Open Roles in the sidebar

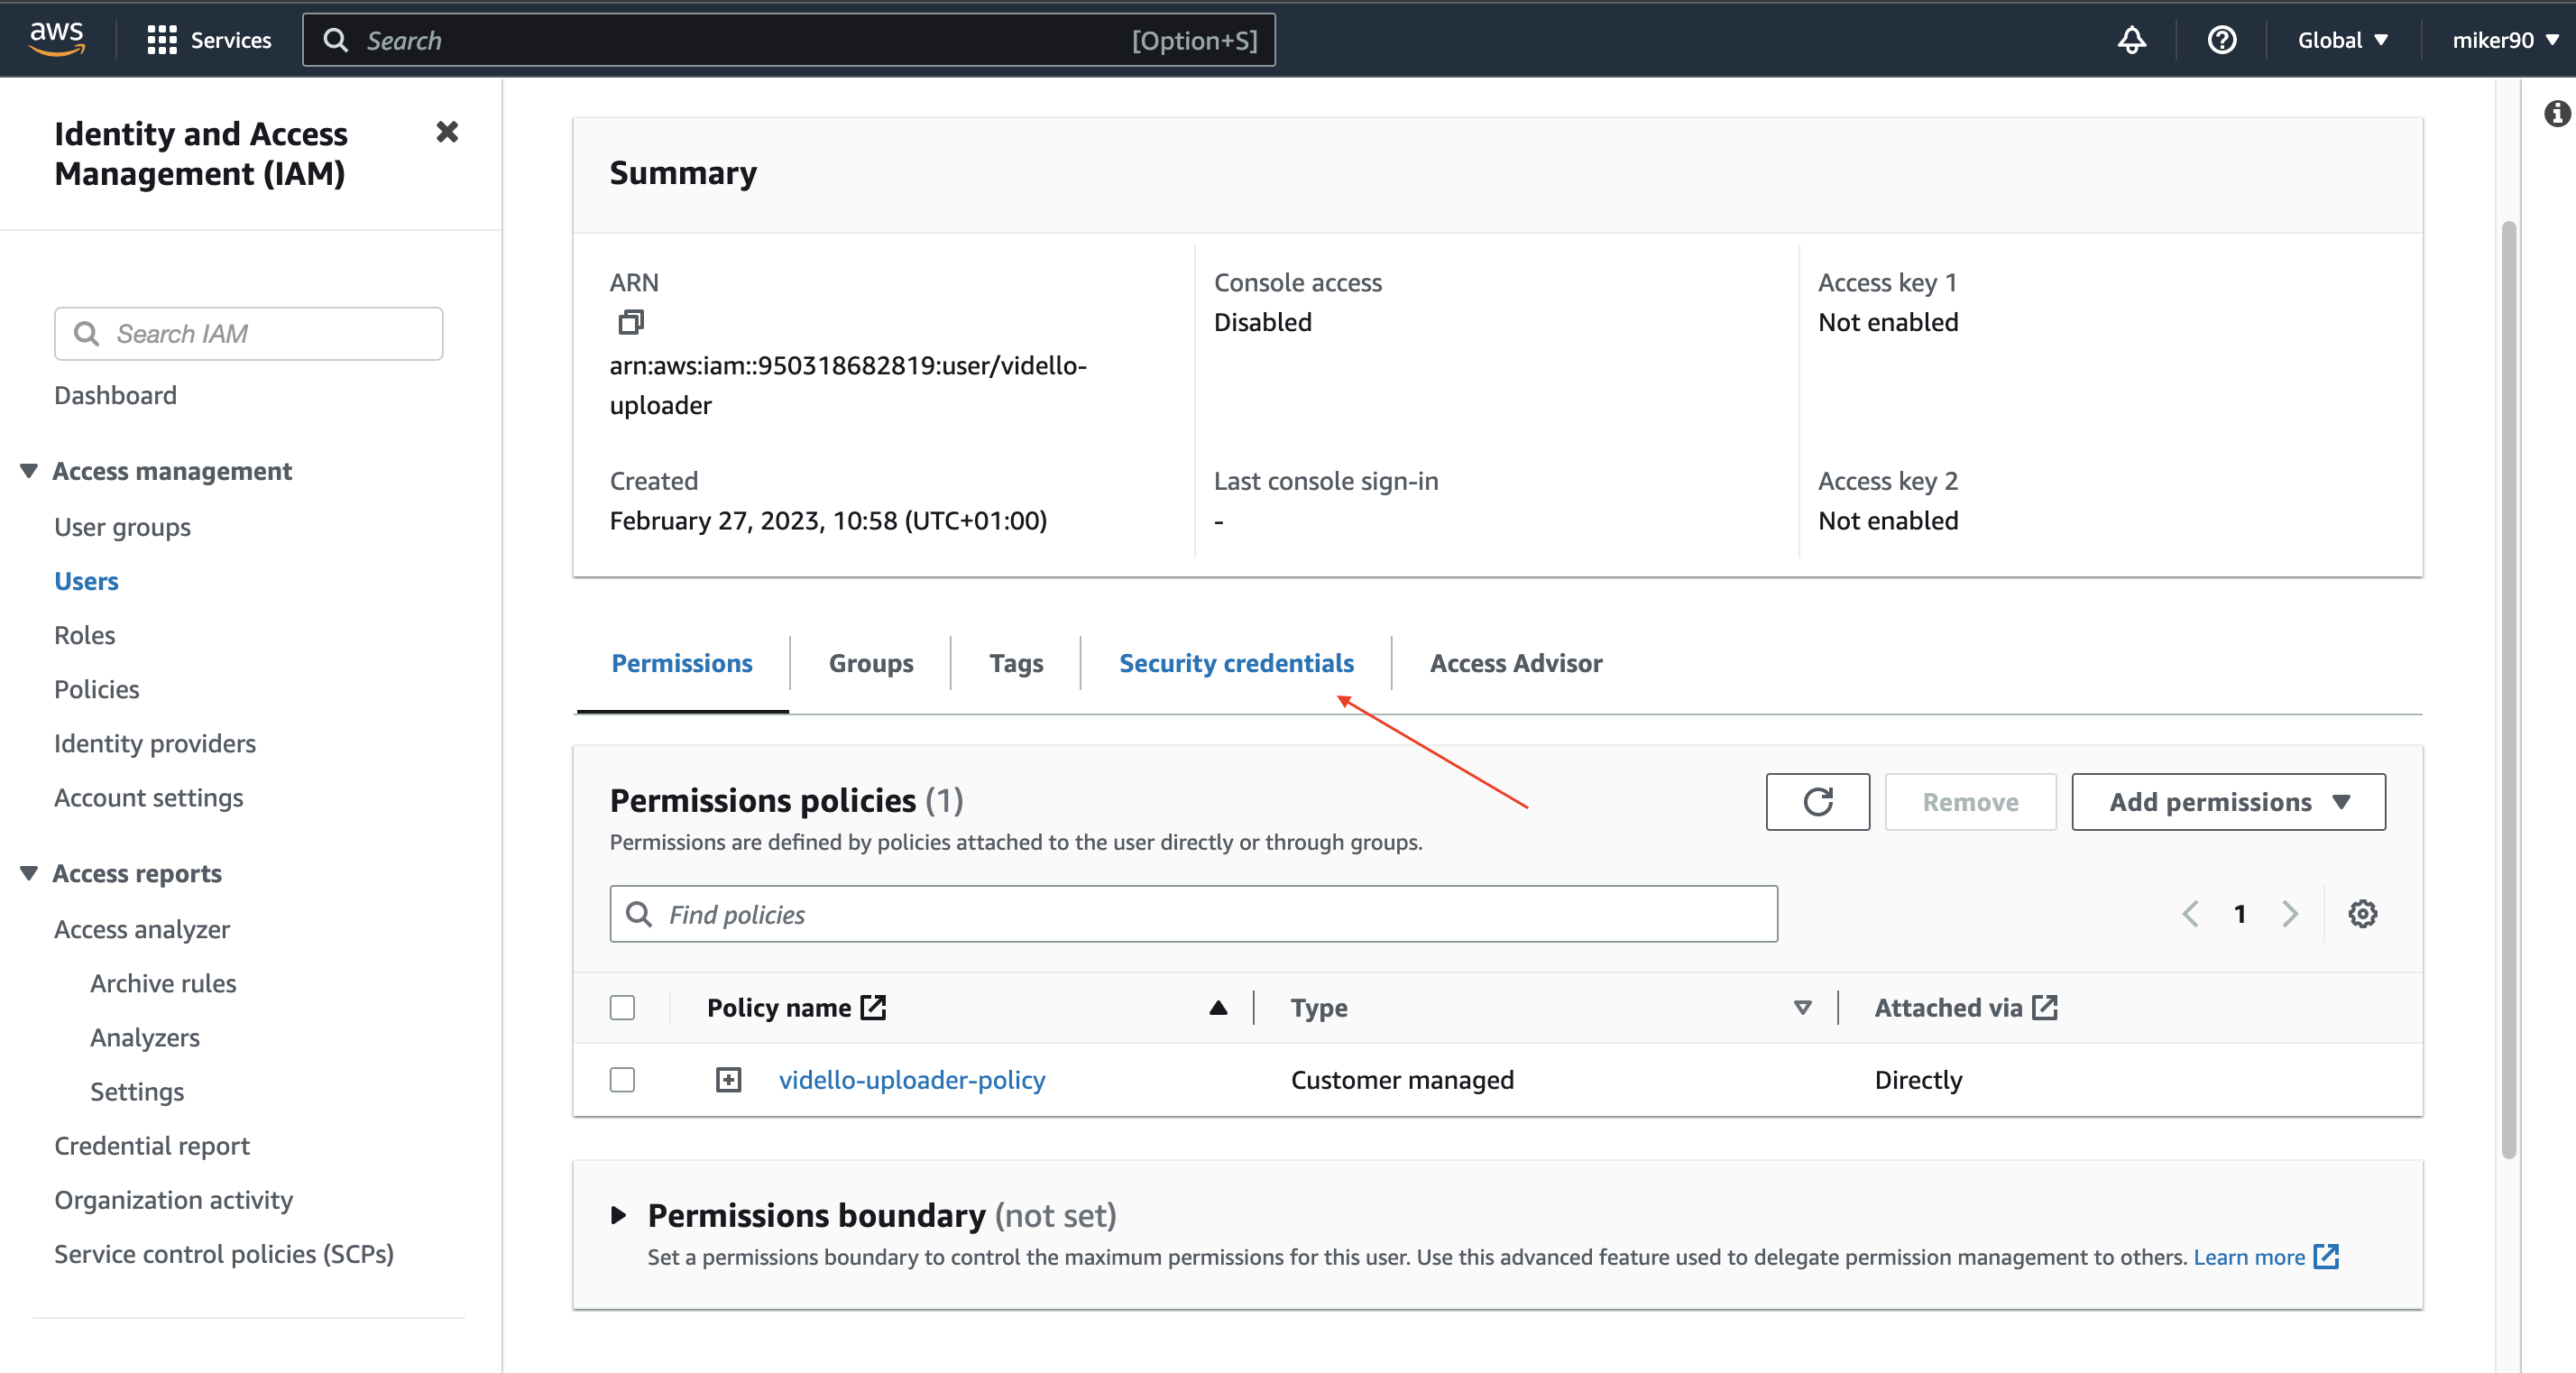84,634
